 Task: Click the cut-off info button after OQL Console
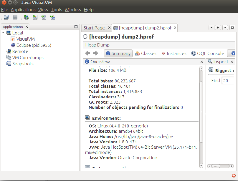pyautogui.click(x=231, y=53)
